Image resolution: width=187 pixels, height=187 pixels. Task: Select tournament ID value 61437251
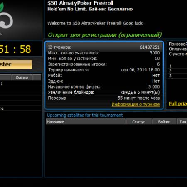[150, 47]
